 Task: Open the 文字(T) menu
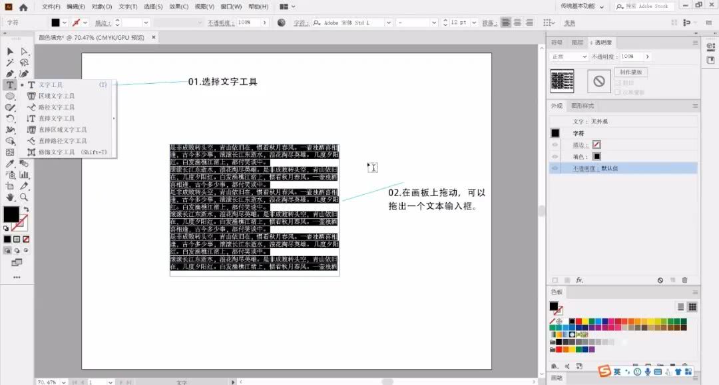128,7
